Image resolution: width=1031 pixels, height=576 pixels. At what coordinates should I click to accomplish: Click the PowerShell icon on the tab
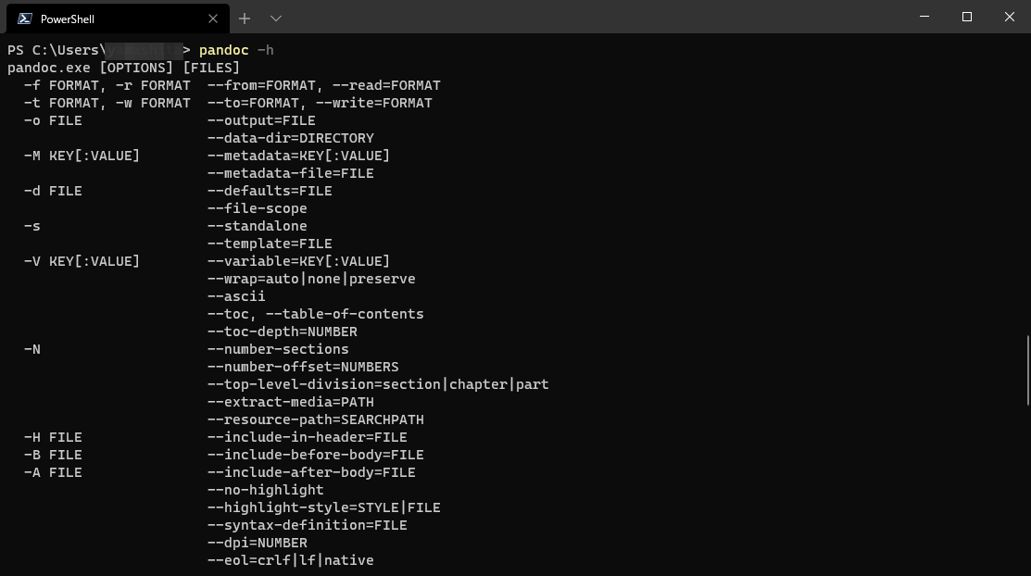[x=25, y=19]
